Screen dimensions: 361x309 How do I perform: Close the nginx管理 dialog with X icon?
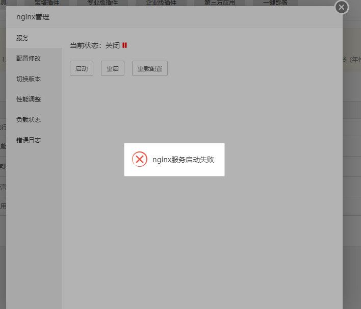(x=342, y=7)
